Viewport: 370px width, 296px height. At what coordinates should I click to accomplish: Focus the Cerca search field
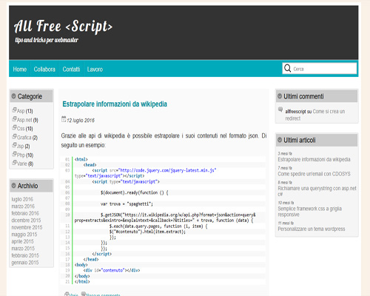(x=320, y=68)
